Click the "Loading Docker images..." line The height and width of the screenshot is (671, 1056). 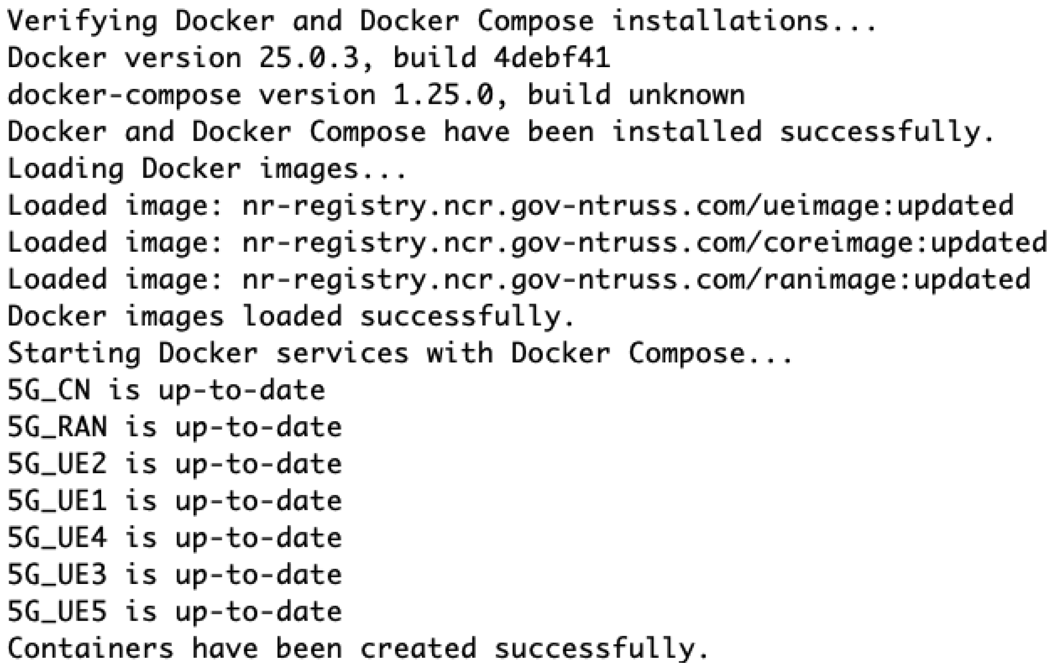pos(206,169)
